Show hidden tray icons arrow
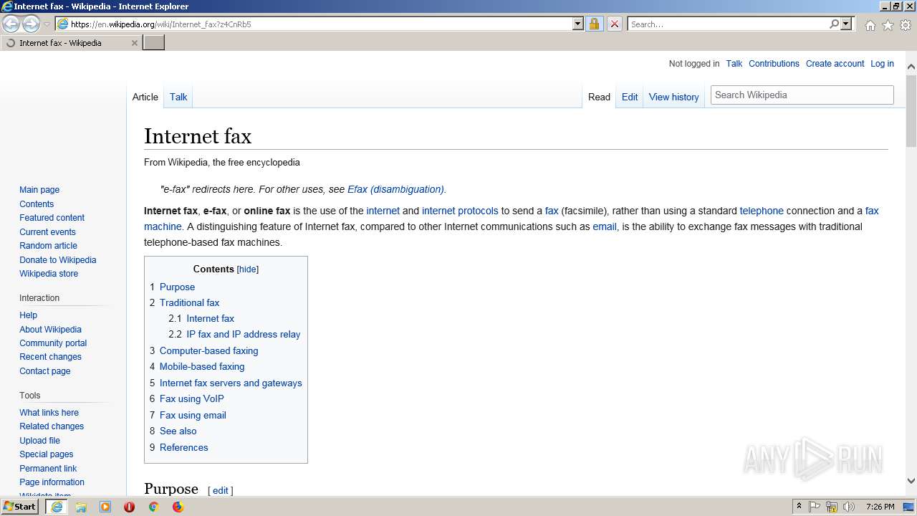Viewport: 917px width, 516px height. click(799, 507)
